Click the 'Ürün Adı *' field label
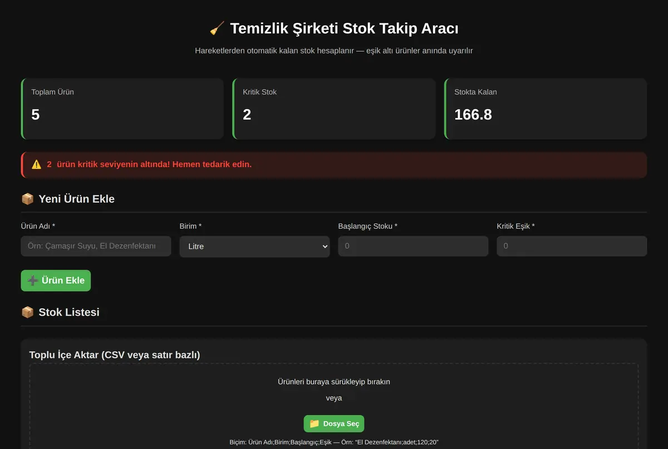 click(38, 226)
